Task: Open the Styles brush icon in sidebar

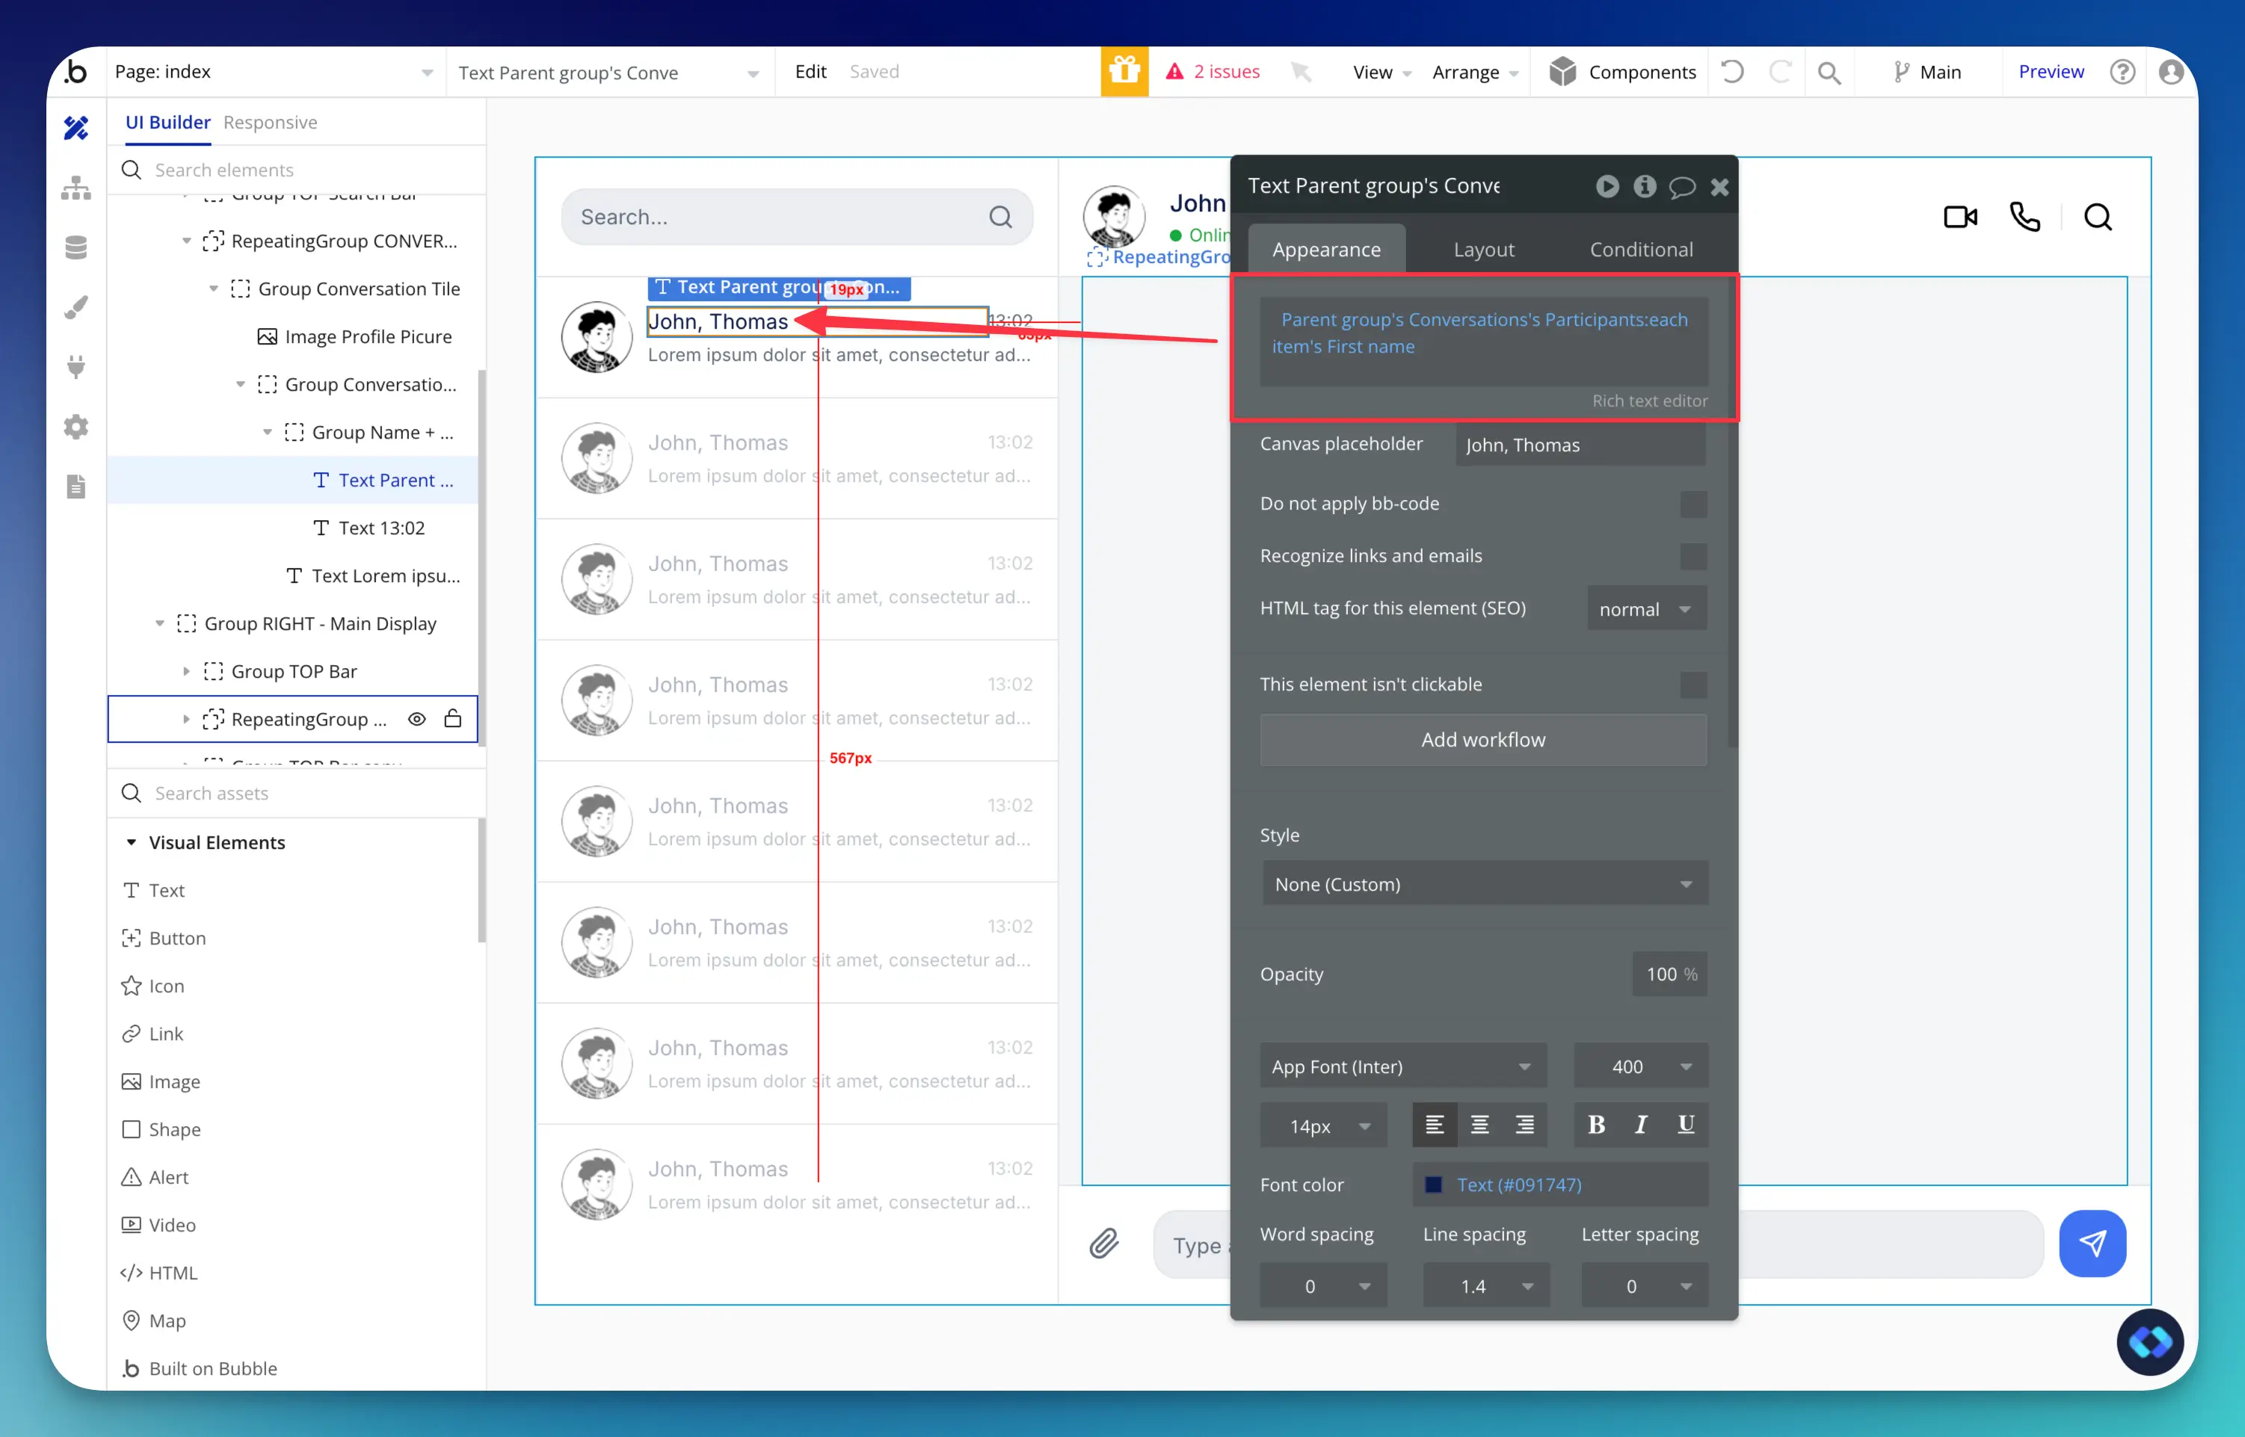Action: (x=76, y=307)
